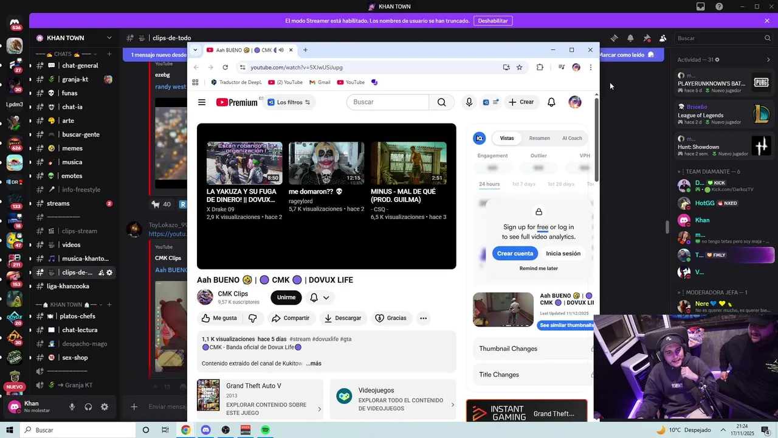Select vidIQ AI Coach tab
The image size is (778, 438).
(x=572, y=138)
